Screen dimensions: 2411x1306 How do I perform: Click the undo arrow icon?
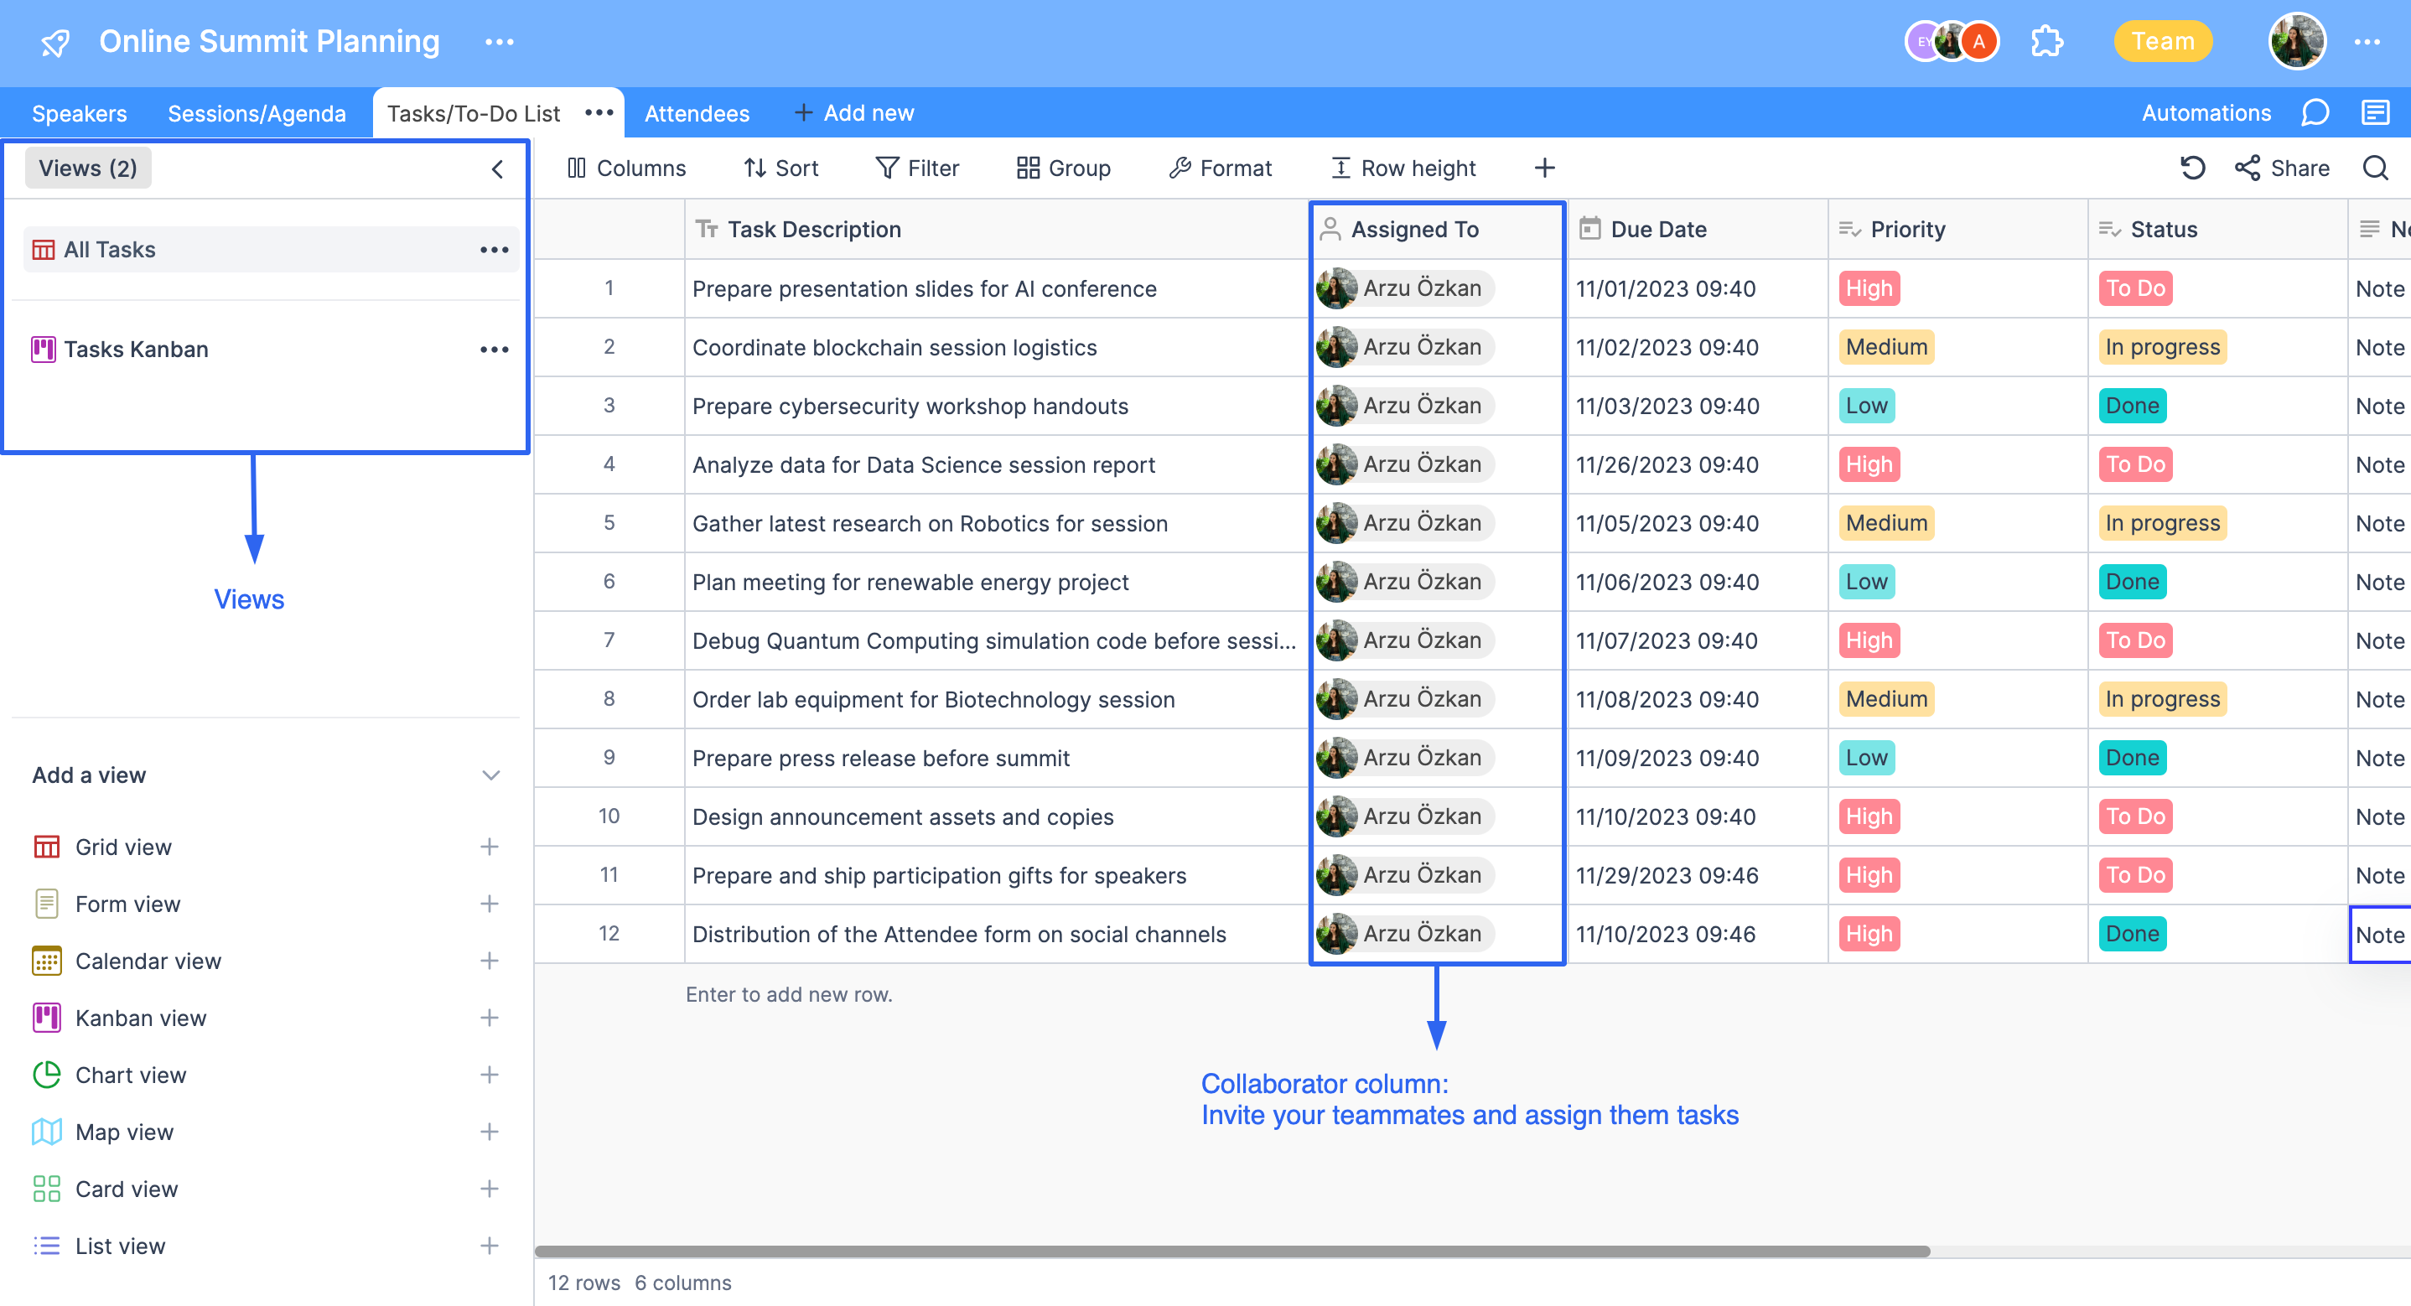pos(2192,168)
